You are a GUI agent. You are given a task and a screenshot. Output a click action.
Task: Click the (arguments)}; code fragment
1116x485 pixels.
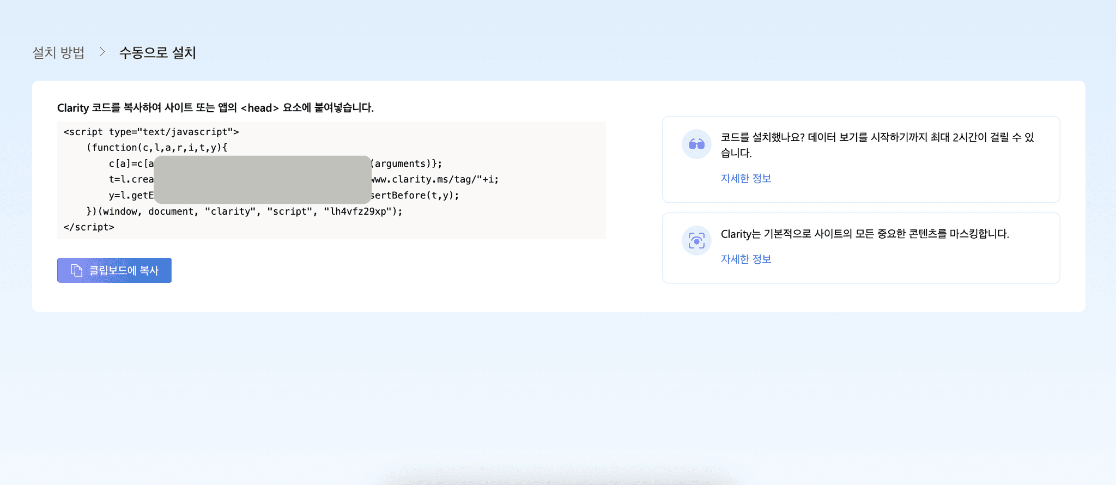point(407,163)
